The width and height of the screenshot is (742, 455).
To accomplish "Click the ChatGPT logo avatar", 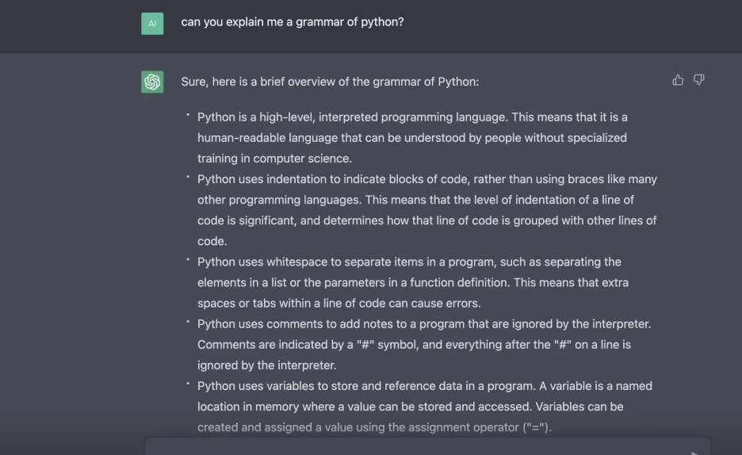I will pyautogui.click(x=152, y=82).
